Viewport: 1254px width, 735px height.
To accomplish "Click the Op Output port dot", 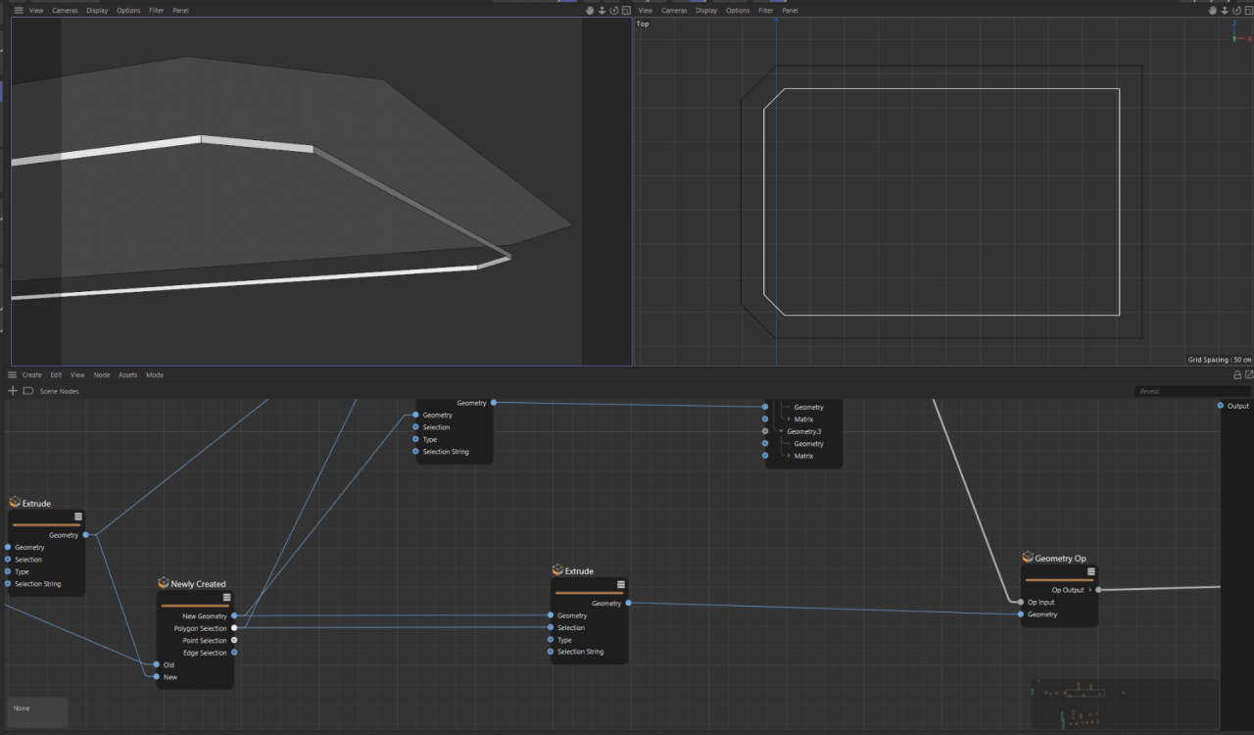I will (x=1098, y=590).
